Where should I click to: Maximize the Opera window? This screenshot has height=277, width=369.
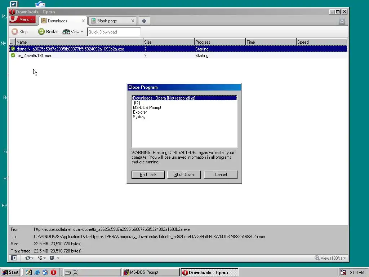(x=338, y=12)
